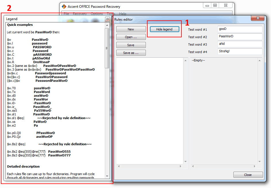
Task: Click the $w.Bs3 PassWorD777 example line
Action: click(x=39, y=155)
